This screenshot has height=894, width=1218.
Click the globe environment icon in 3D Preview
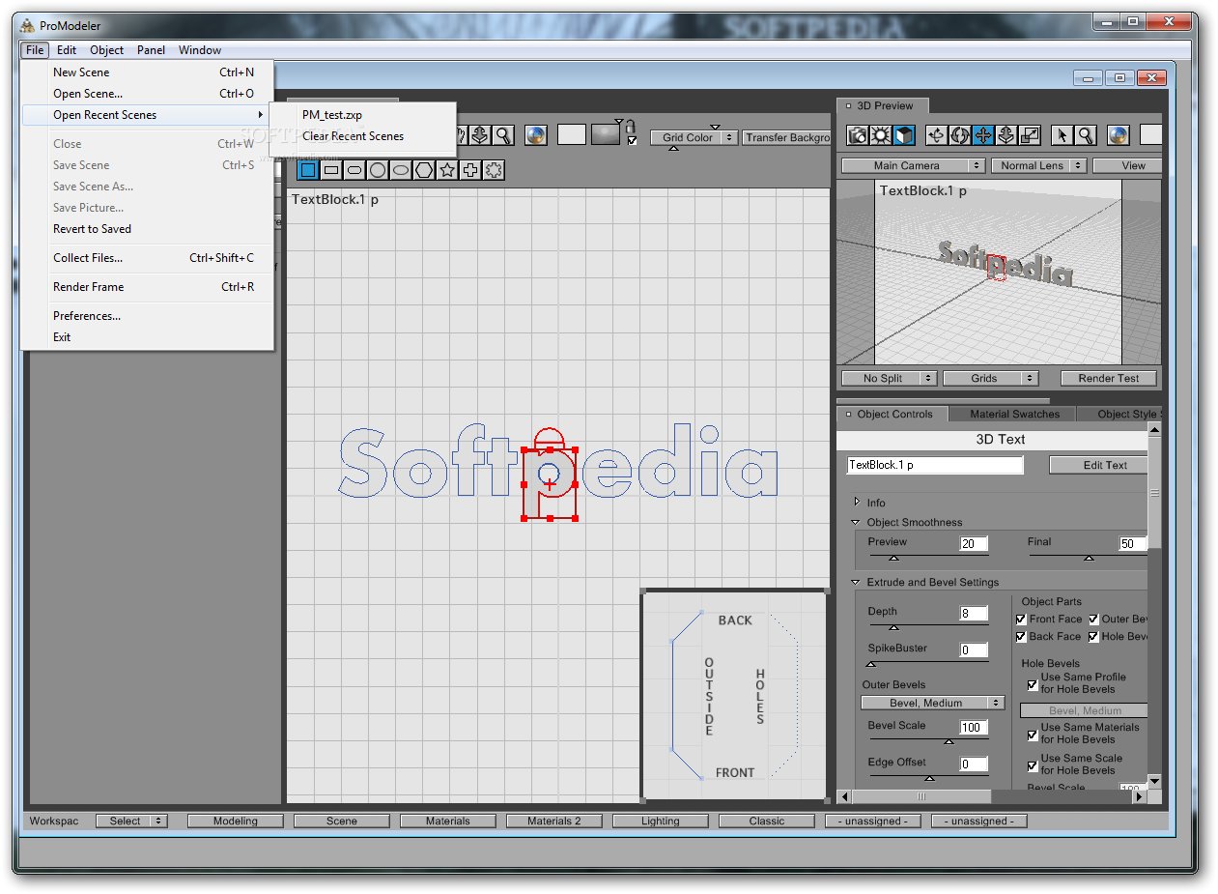(x=1118, y=136)
